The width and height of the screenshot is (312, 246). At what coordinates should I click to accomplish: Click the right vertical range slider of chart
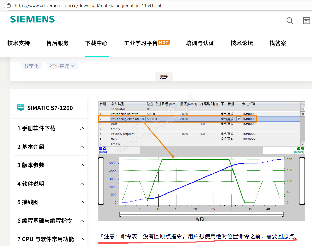[302, 181]
